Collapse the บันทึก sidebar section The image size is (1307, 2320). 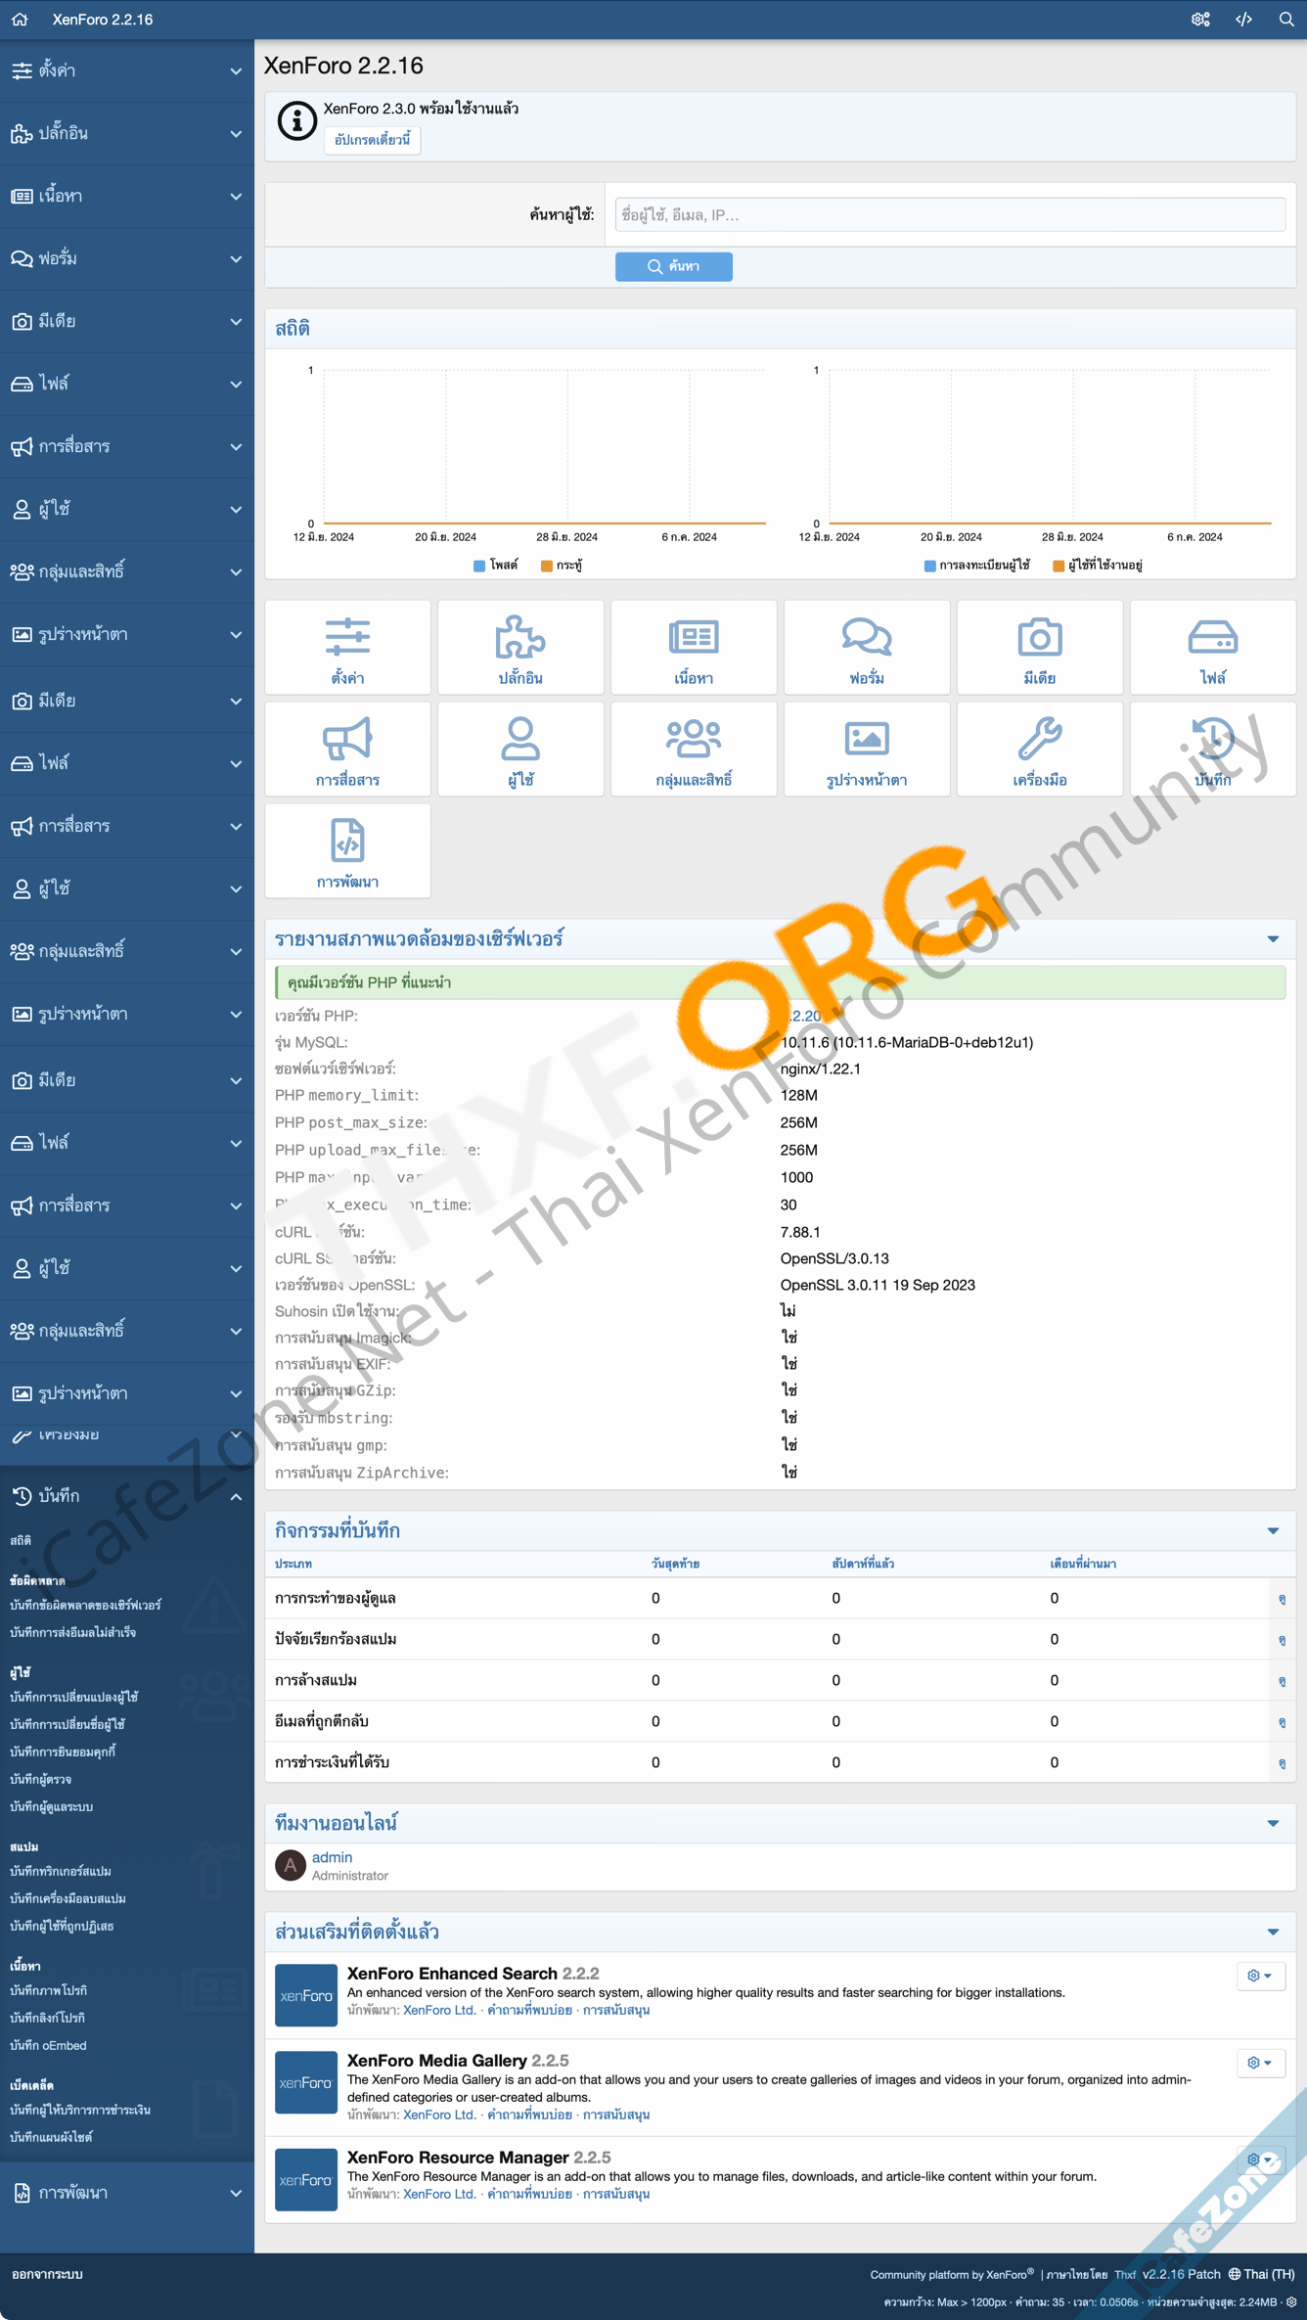pos(236,1496)
